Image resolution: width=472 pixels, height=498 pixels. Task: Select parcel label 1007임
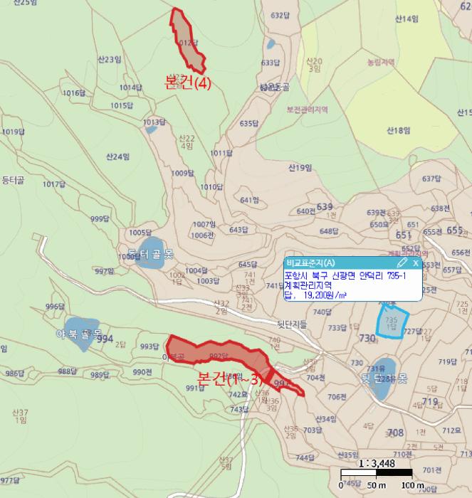(204, 225)
